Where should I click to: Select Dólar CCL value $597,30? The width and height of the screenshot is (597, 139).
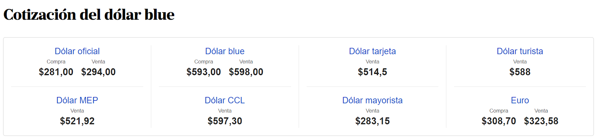tap(225, 121)
